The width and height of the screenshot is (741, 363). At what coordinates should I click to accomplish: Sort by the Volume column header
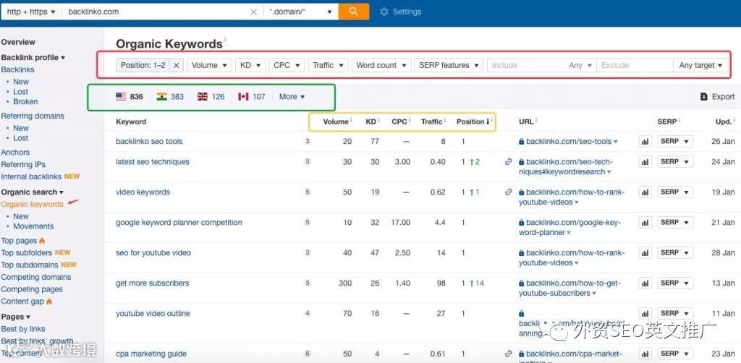pos(337,121)
